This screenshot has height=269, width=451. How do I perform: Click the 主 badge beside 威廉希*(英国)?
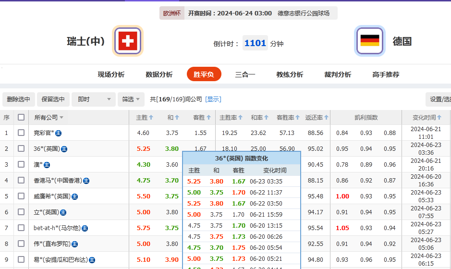(x=74, y=196)
